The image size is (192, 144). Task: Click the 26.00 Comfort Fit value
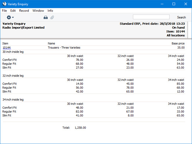pyautogui.click(x=130, y=60)
